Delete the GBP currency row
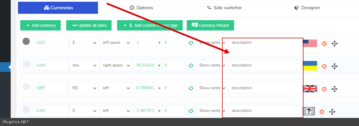 click(x=324, y=89)
